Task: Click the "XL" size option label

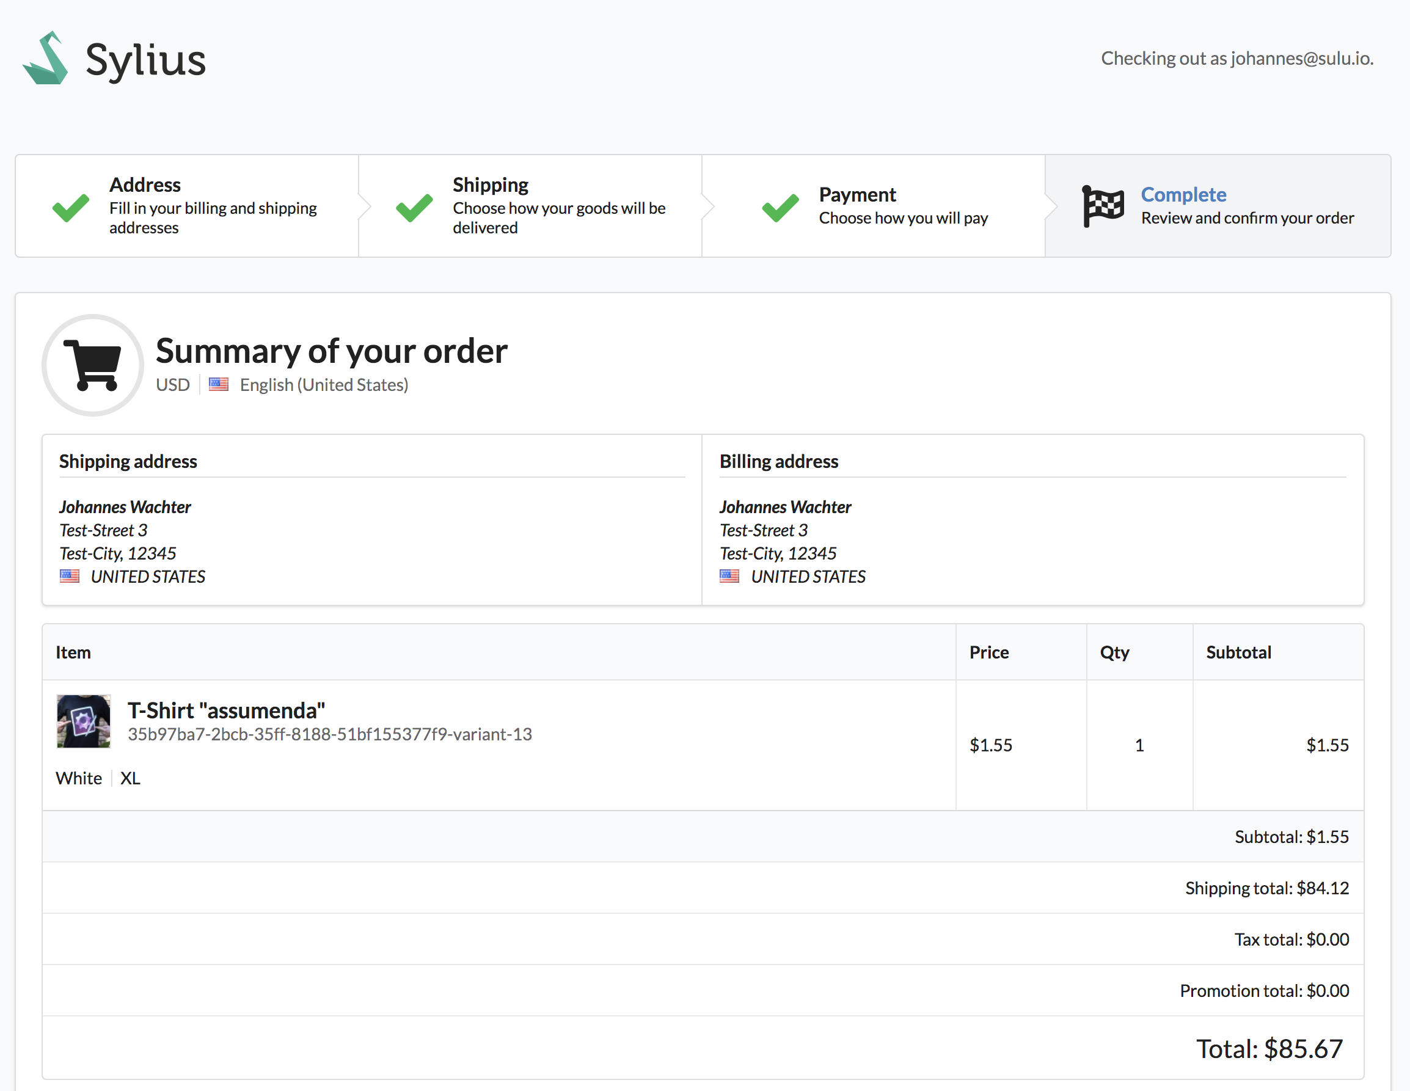Action: [130, 778]
